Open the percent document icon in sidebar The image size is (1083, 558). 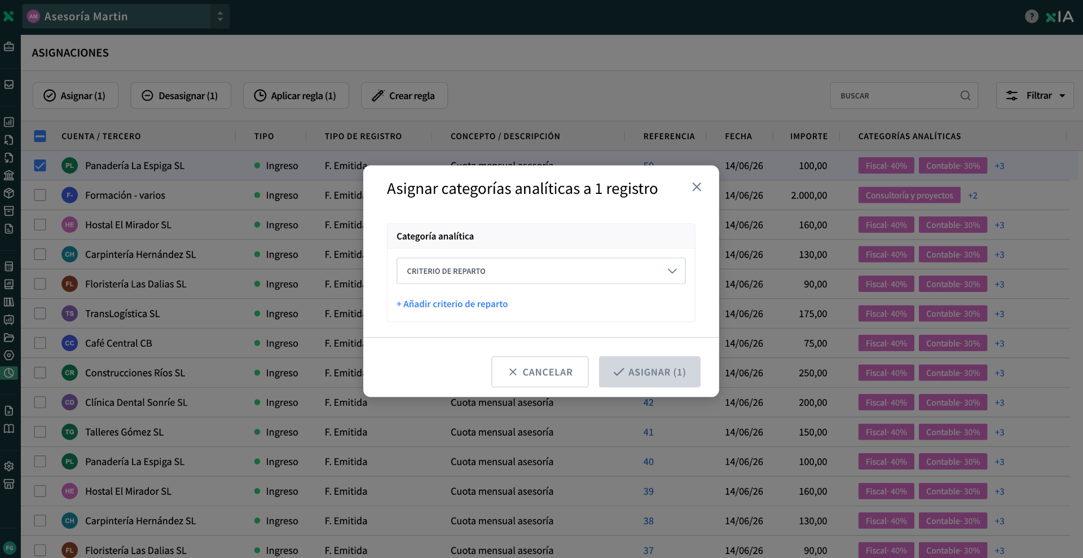(9, 411)
